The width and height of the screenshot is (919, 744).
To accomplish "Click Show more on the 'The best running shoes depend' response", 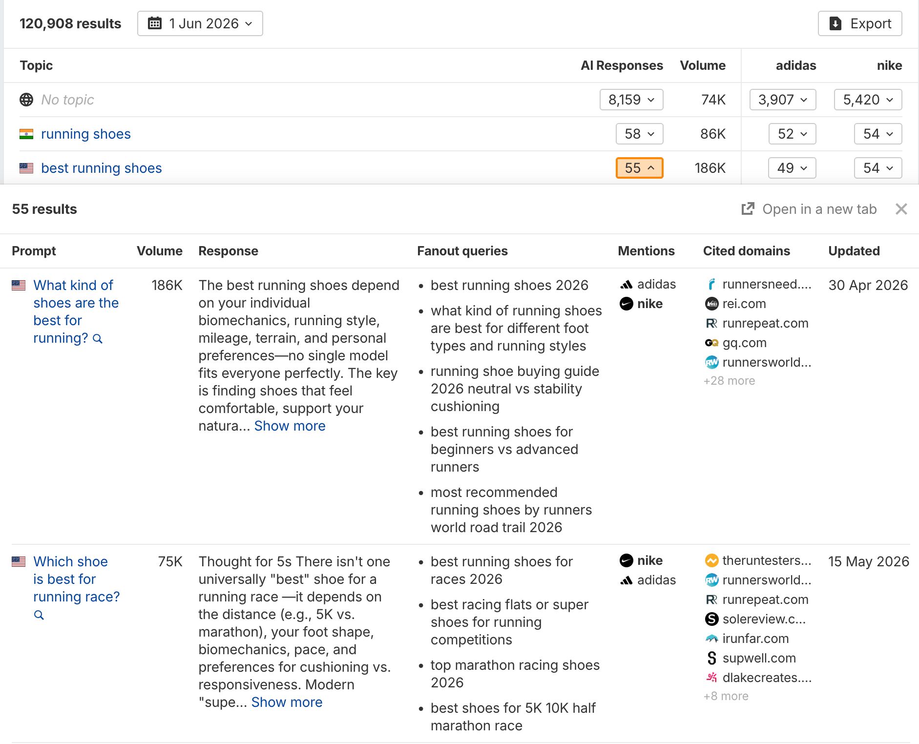I will 290,426.
